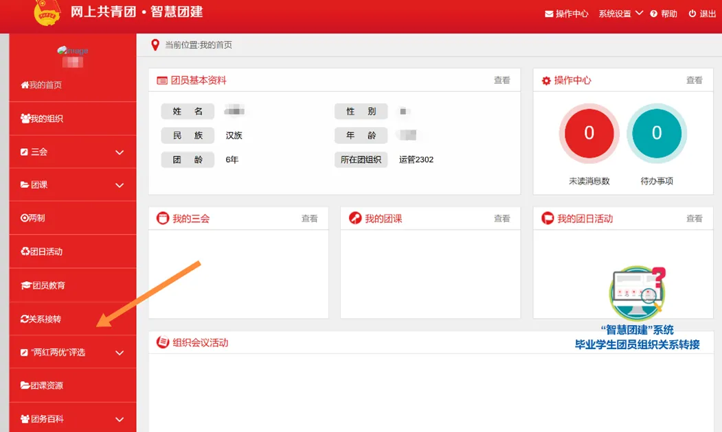Open the 系统设置 dropdown menu
This screenshot has height=432, width=722.
coord(620,14)
